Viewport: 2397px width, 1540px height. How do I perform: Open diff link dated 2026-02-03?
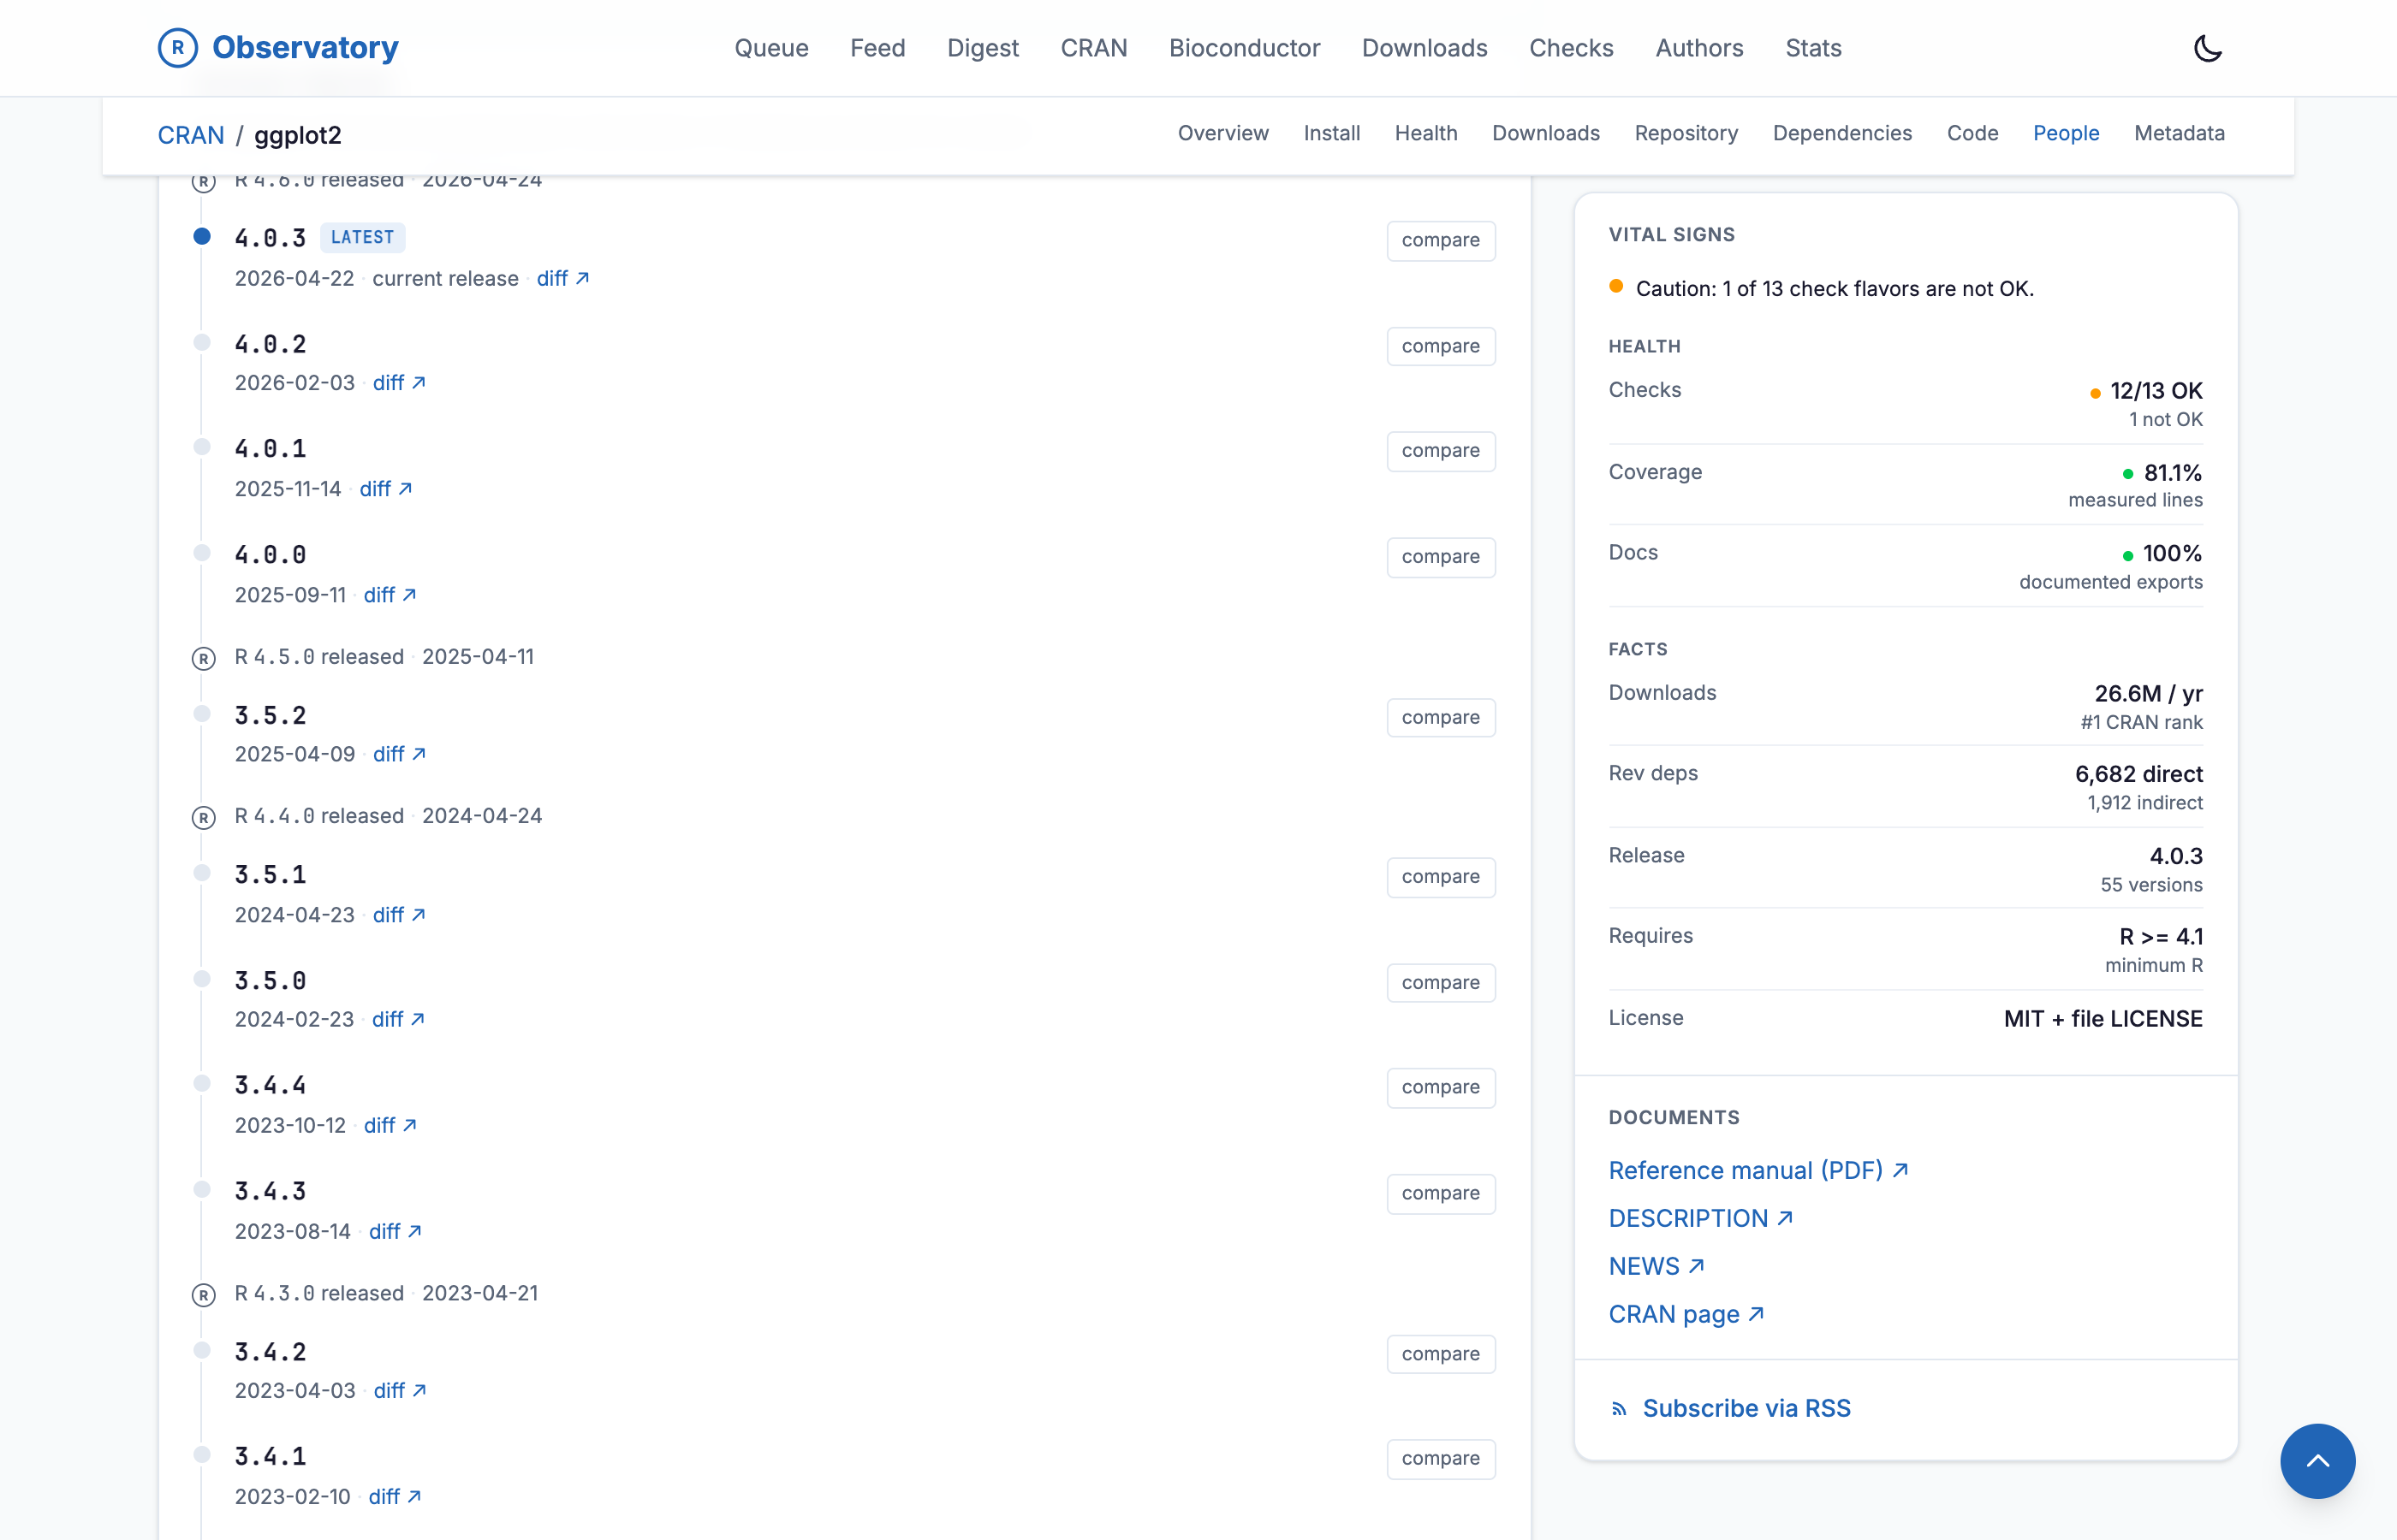398,383
